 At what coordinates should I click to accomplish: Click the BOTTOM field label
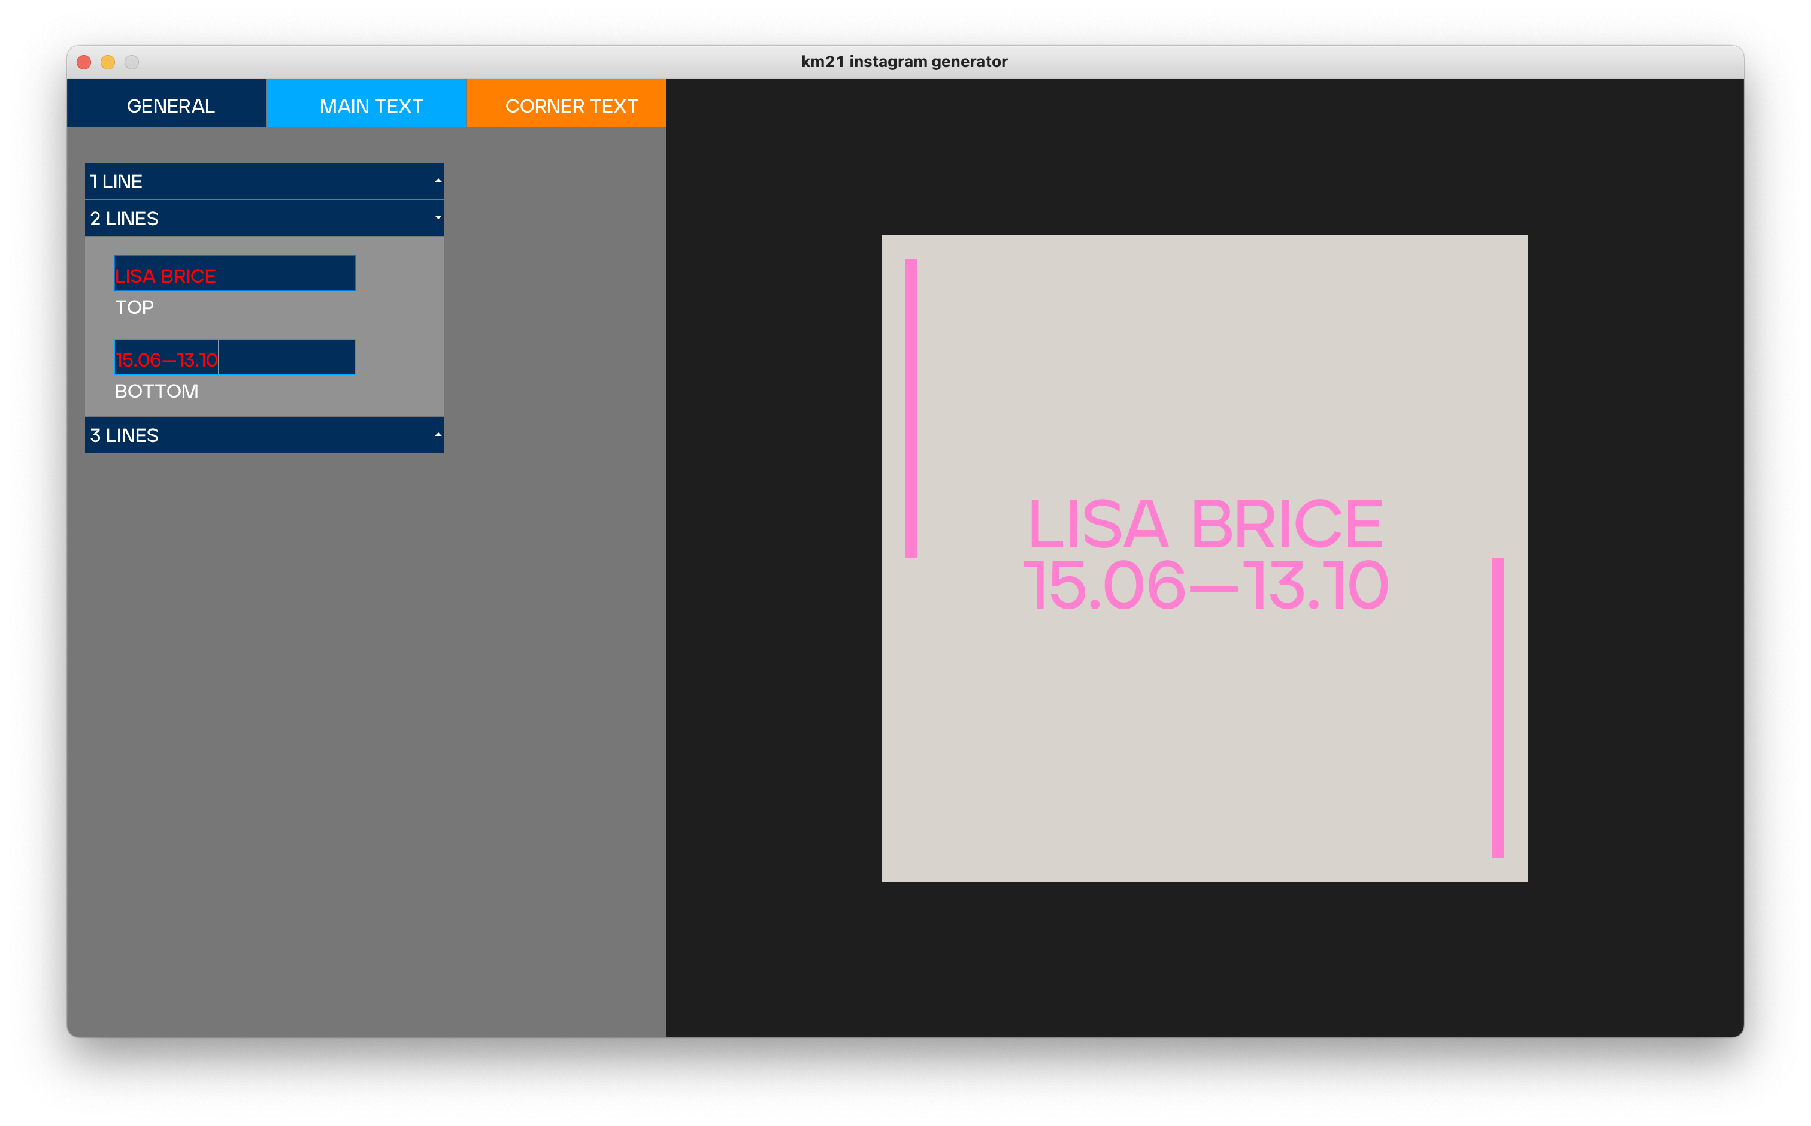pos(156,391)
